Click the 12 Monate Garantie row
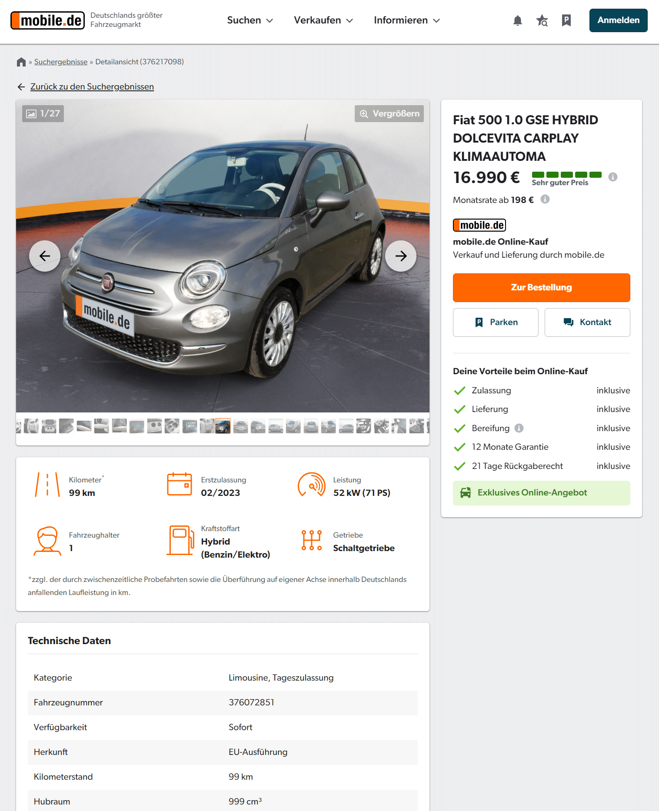Image resolution: width=659 pixels, height=811 pixels. click(541, 447)
